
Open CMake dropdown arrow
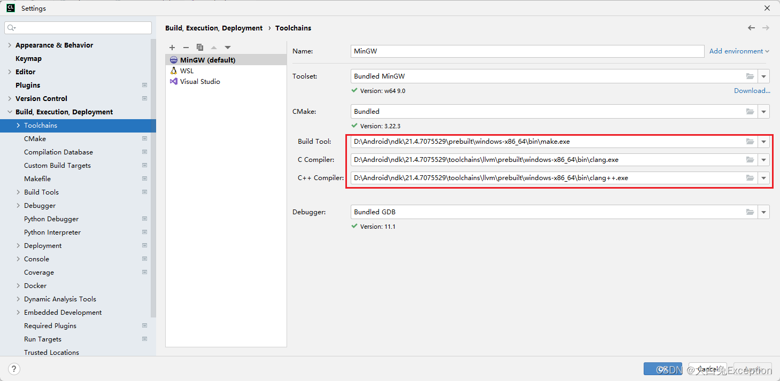764,112
